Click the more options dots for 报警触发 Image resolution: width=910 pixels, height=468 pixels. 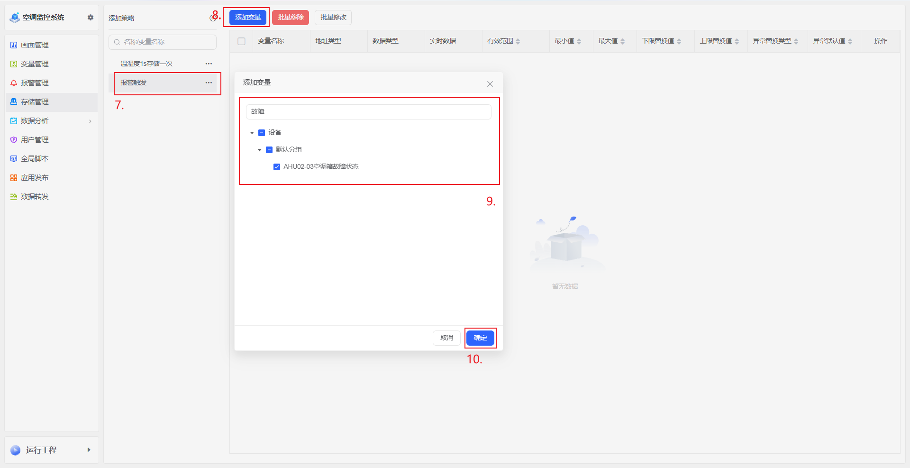pyautogui.click(x=209, y=83)
